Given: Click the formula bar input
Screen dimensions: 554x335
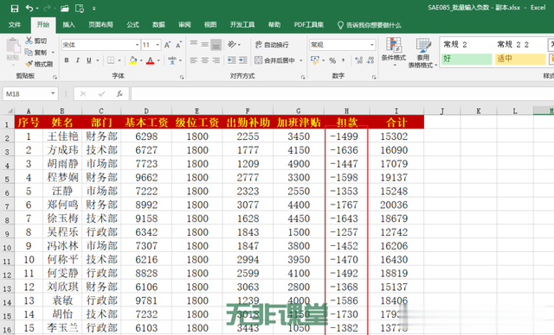Looking at the screenshot, I should [342, 94].
